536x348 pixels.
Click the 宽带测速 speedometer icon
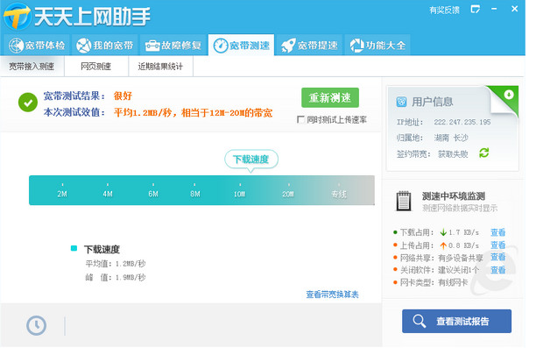pos(221,46)
